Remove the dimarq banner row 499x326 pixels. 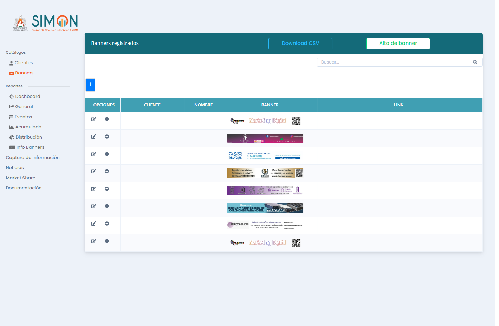tap(107, 224)
